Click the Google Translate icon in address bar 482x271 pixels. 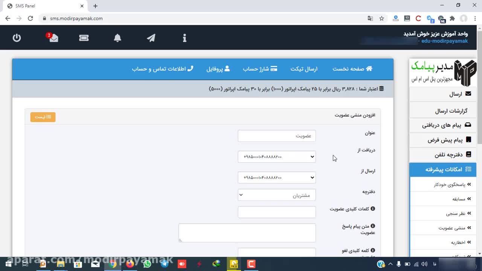click(370, 18)
